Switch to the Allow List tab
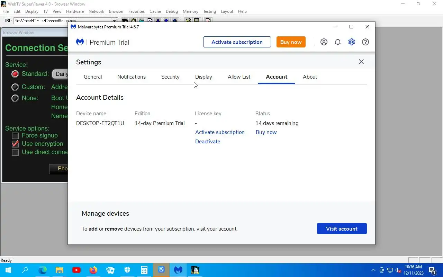This screenshot has width=443, height=277. [x=239, y=77]
